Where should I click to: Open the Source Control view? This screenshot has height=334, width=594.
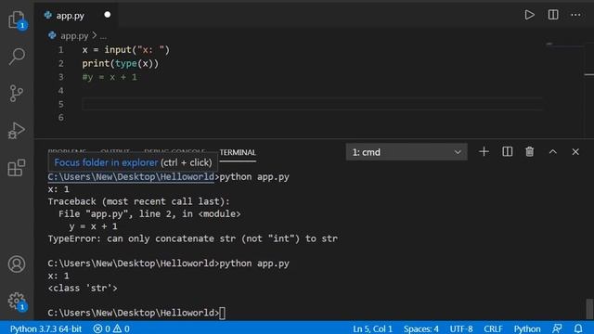[17, 93]
